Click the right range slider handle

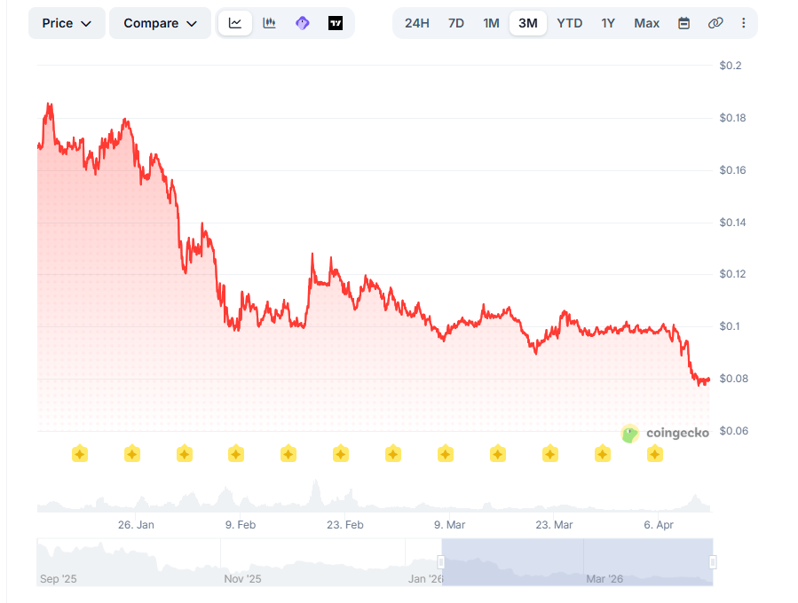pyautogui.click(x=713, y=562)
